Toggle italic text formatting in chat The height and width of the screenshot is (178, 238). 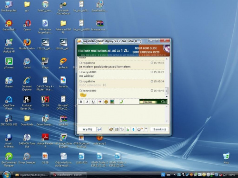(87, 102)
